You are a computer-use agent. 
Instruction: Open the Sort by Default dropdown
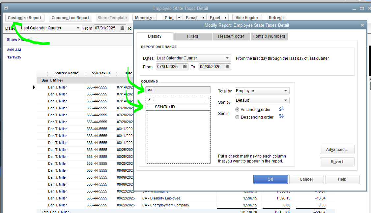(285, 100)
